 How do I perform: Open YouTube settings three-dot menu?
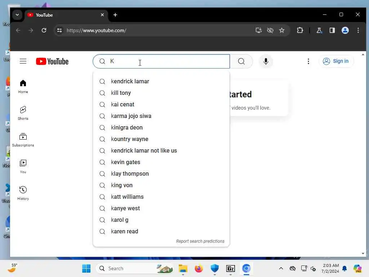tap(308, 61)
